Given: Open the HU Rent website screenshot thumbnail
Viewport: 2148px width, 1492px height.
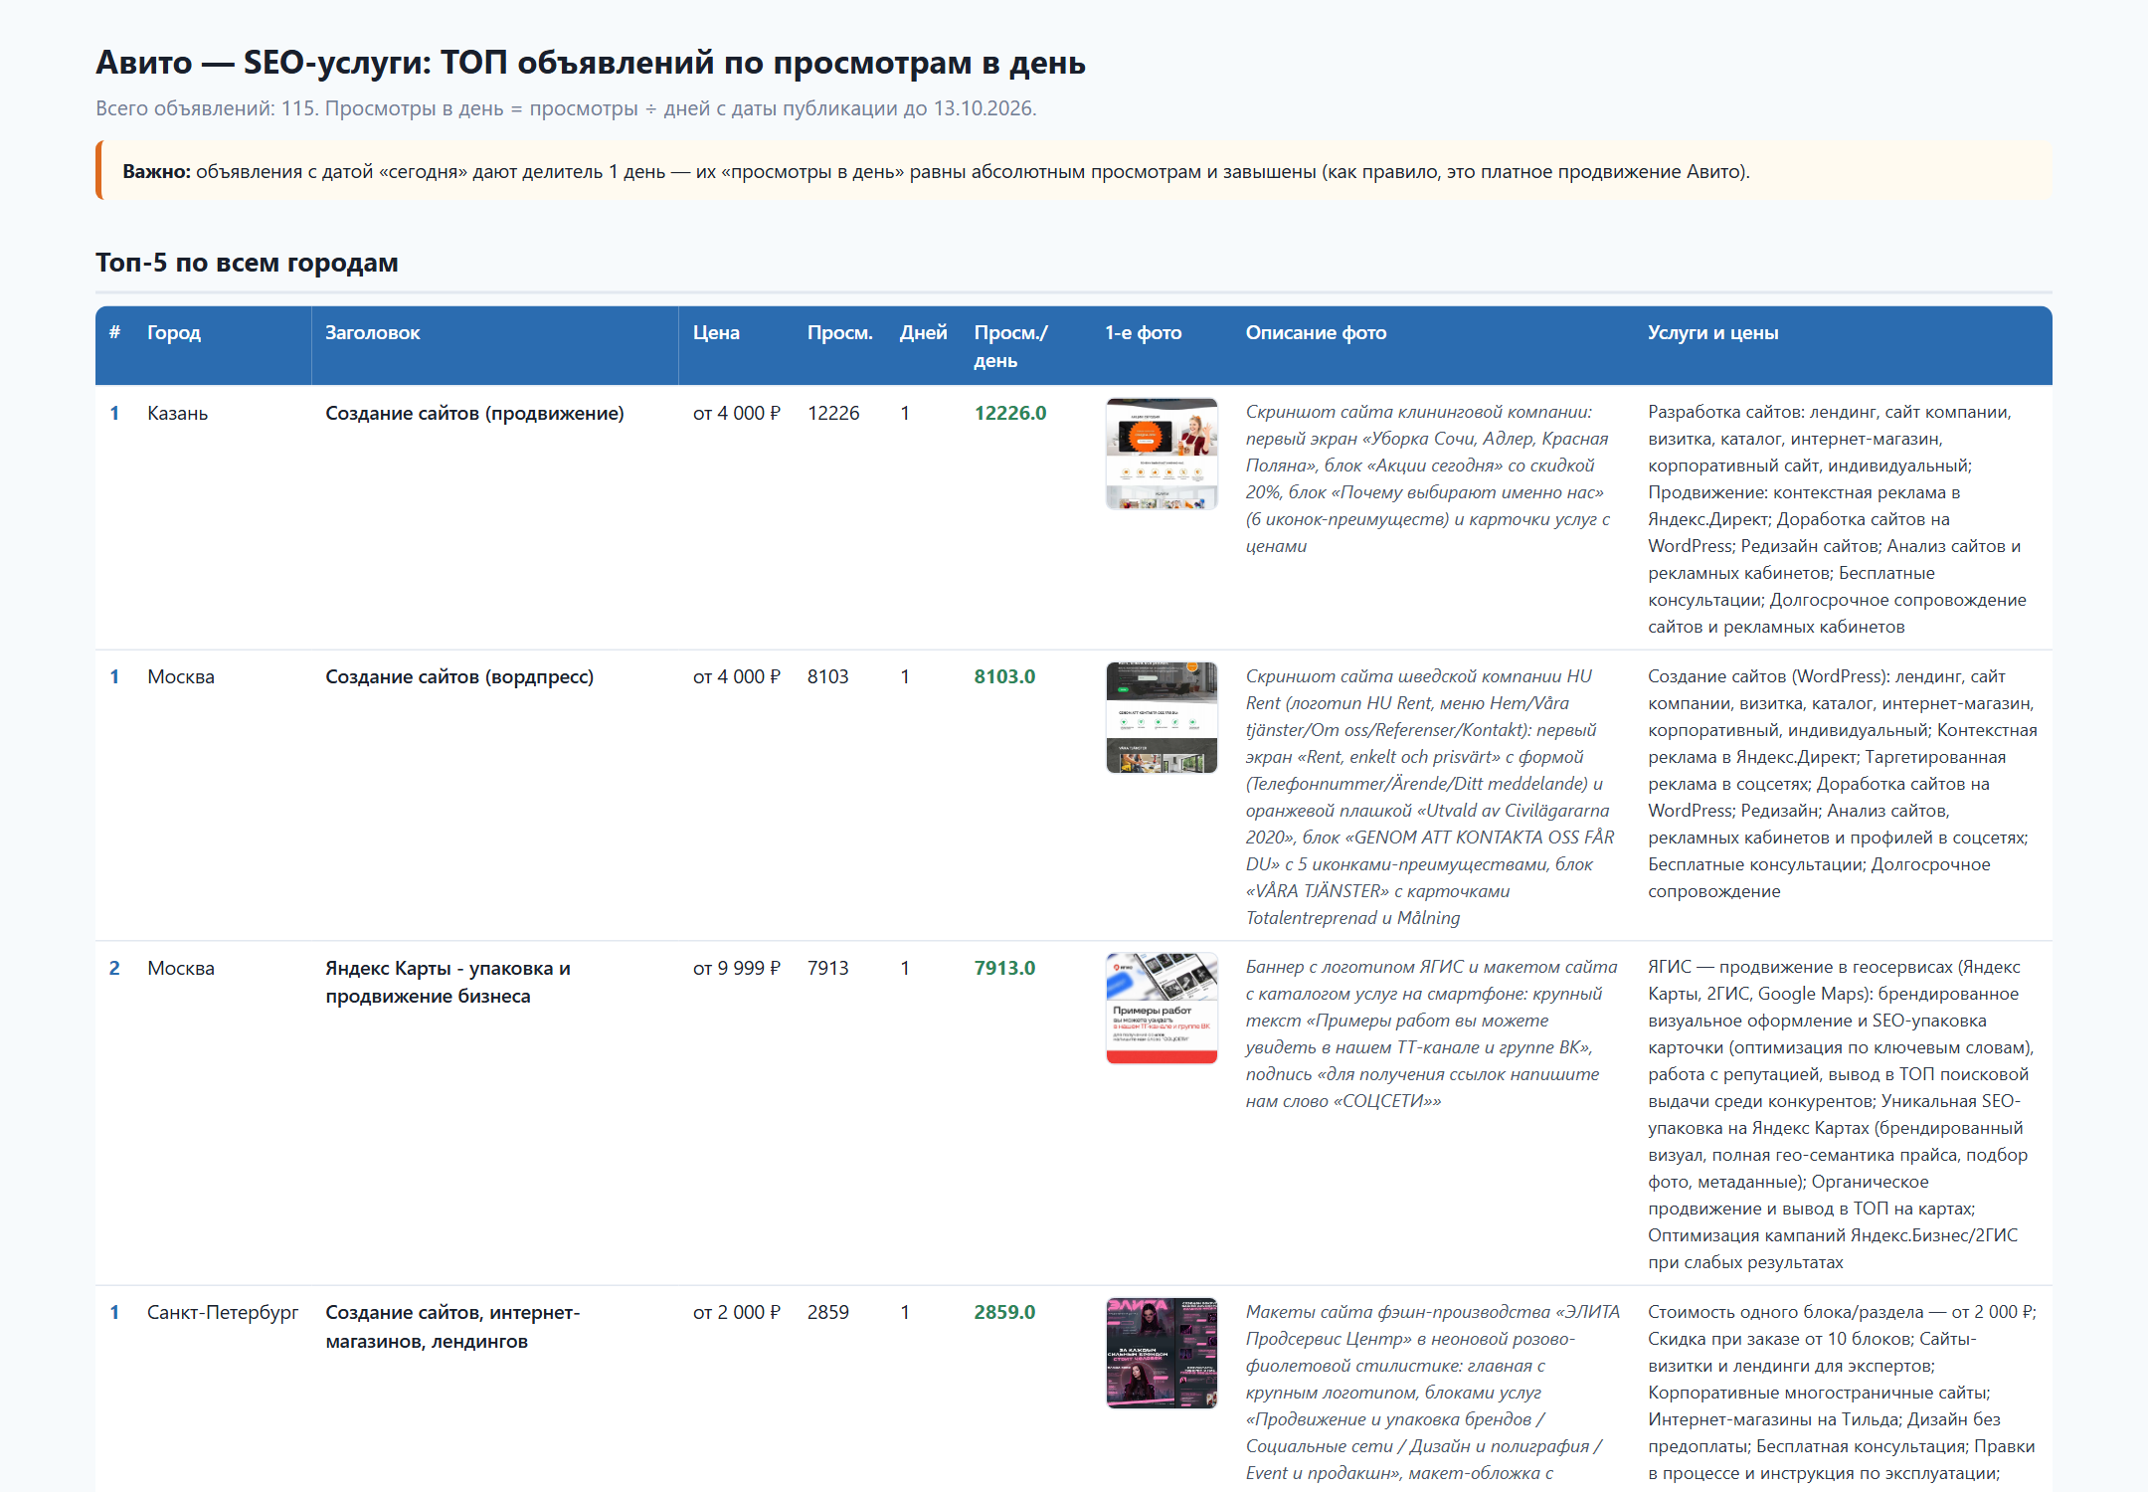Looking at the screenshot, I should (1162, 717).
